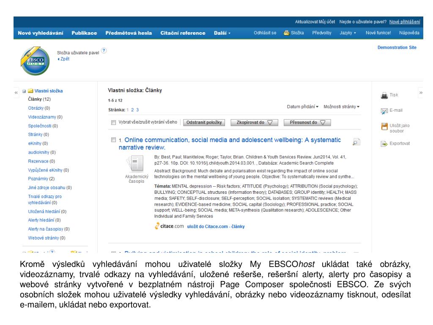Click the Vlastní složka folder icon

30,91
